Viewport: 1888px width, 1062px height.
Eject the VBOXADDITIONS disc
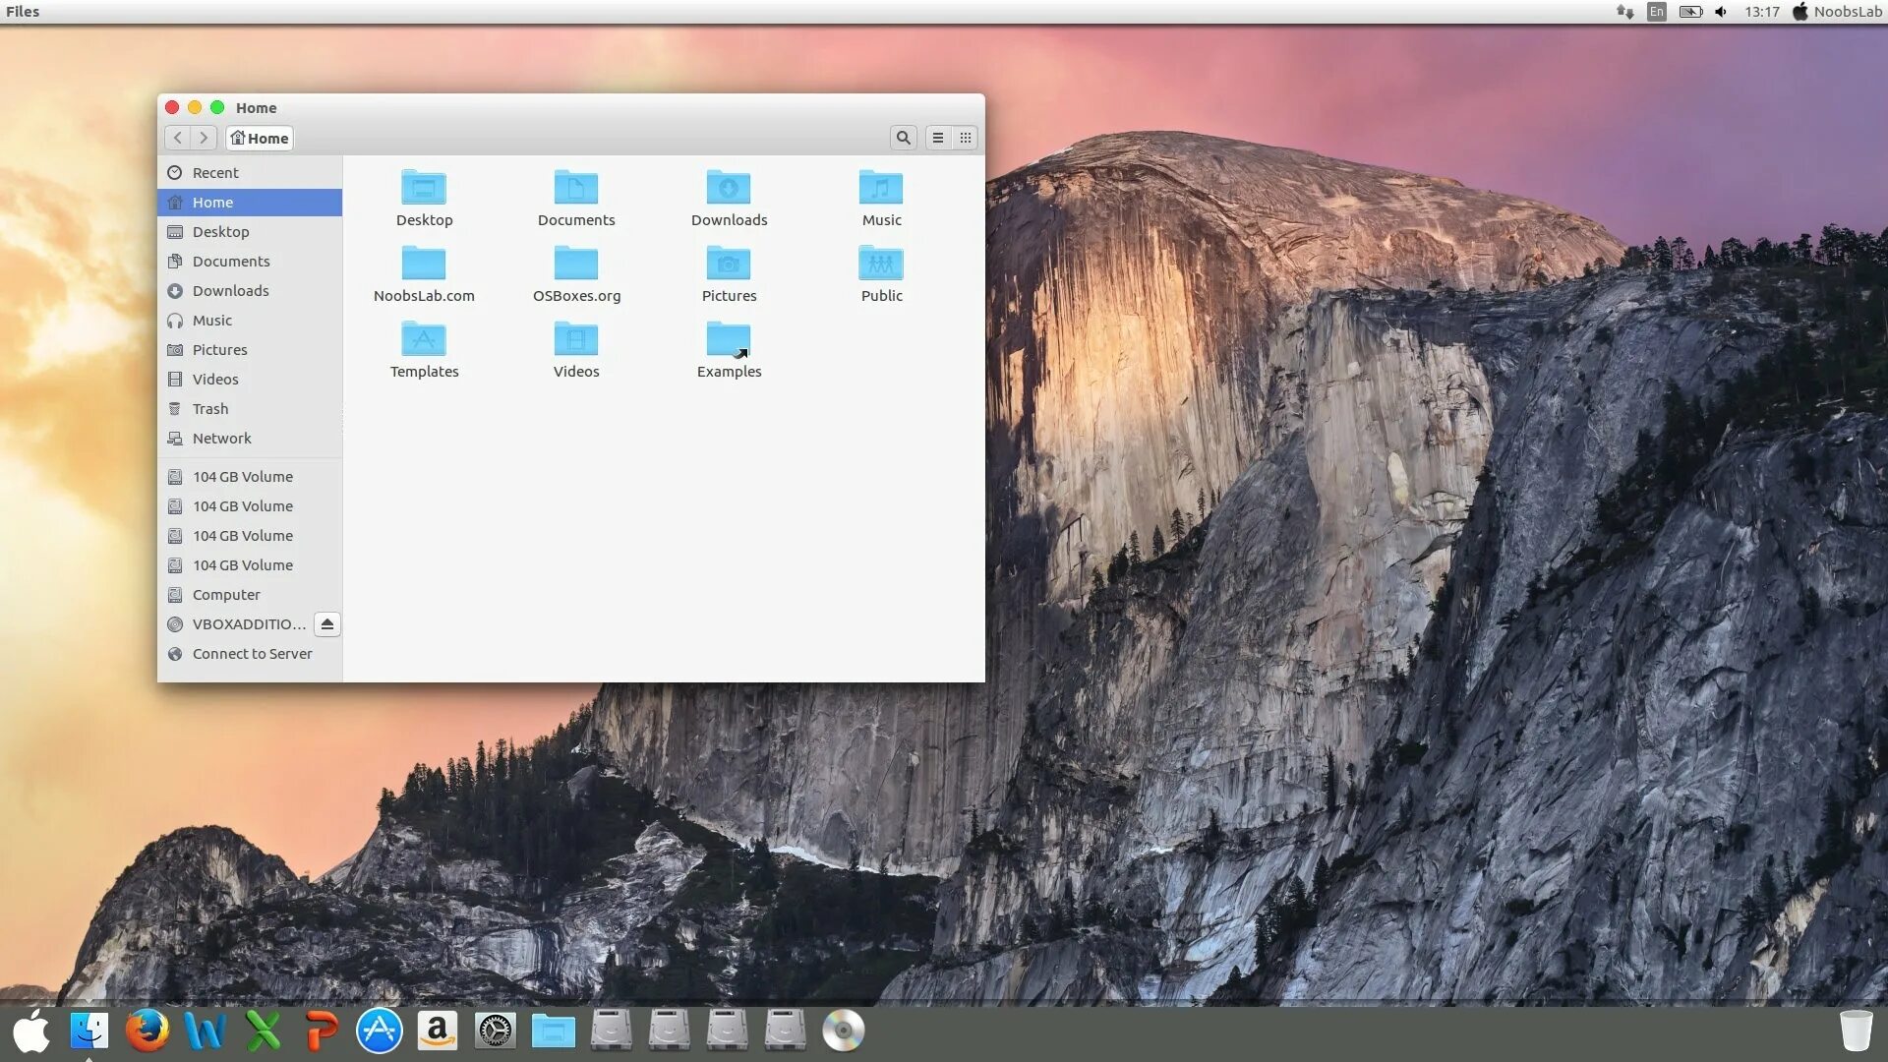click(327, 624)
